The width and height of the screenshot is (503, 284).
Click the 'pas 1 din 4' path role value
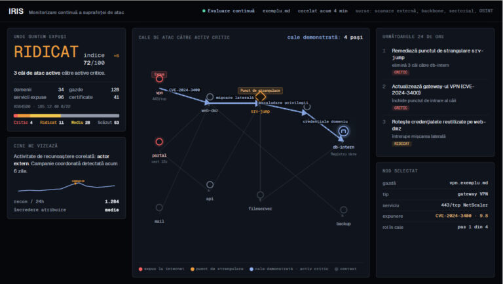(x=472, y=227)
